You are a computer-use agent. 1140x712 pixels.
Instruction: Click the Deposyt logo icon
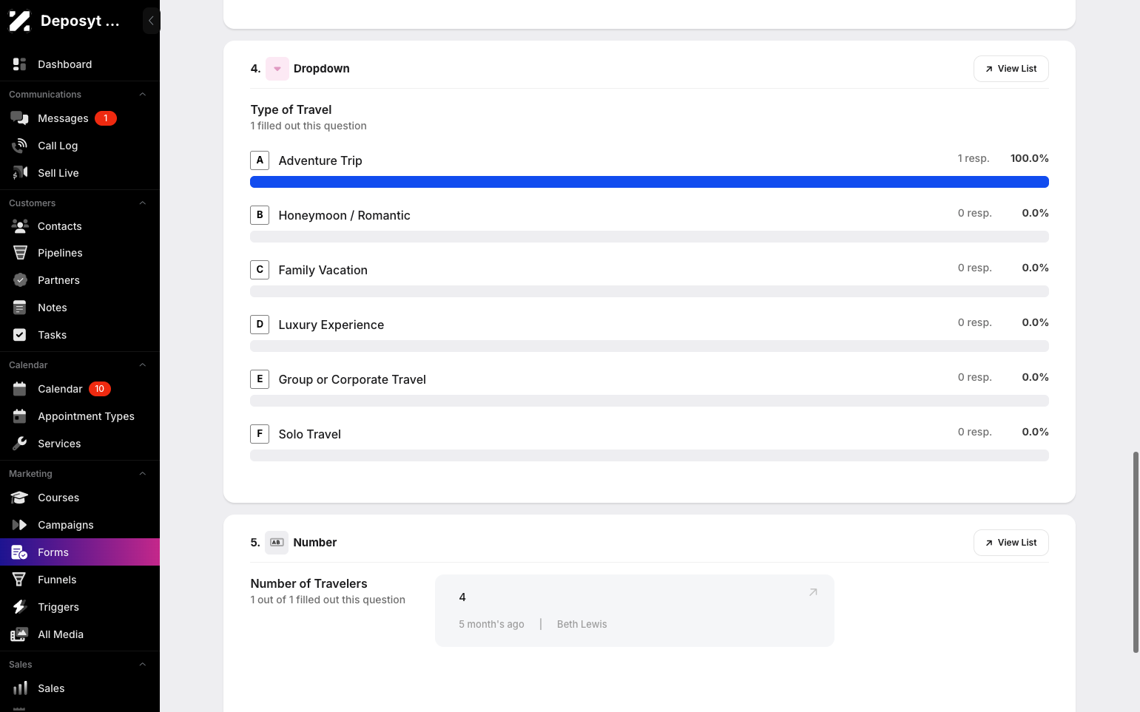(20, 21)
